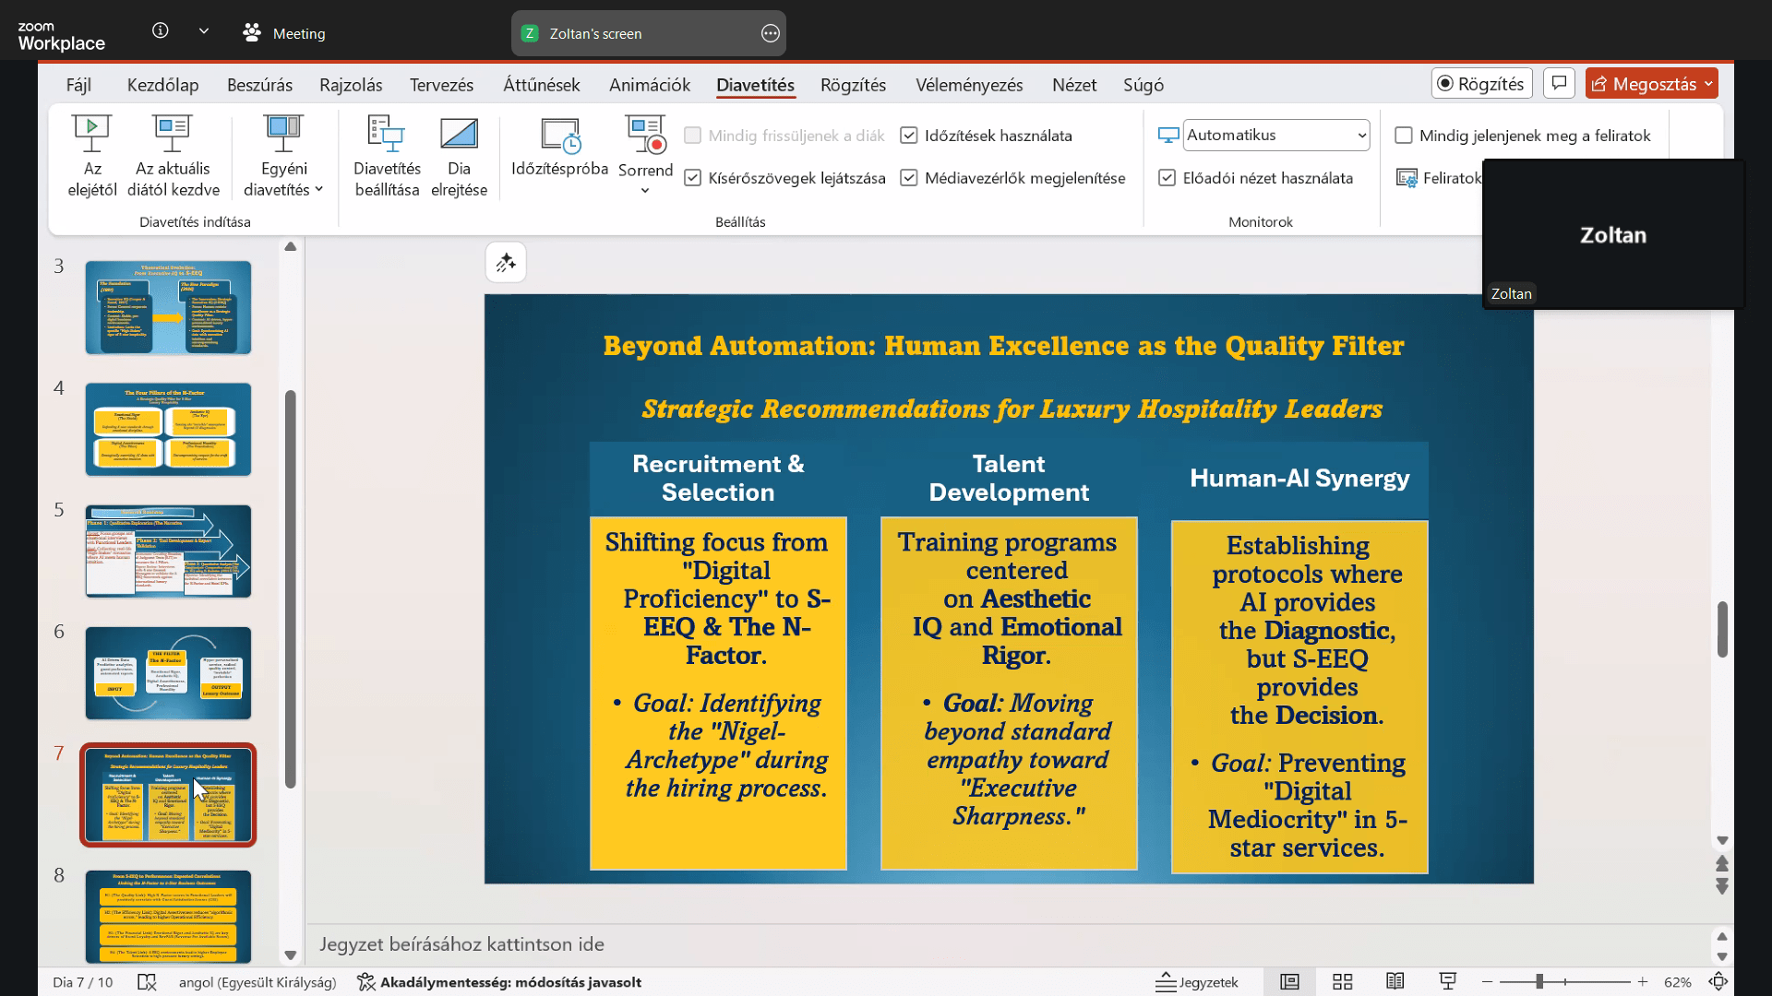Click the Designer sparkle icon above slide
Viewport: 1772px width, 996px height.
[506, 263]
